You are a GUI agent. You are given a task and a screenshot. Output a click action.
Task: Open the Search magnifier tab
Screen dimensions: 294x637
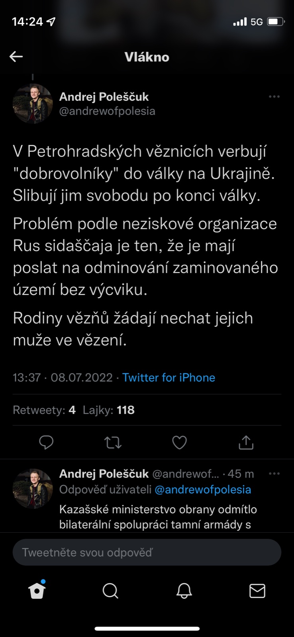[110, 591]
